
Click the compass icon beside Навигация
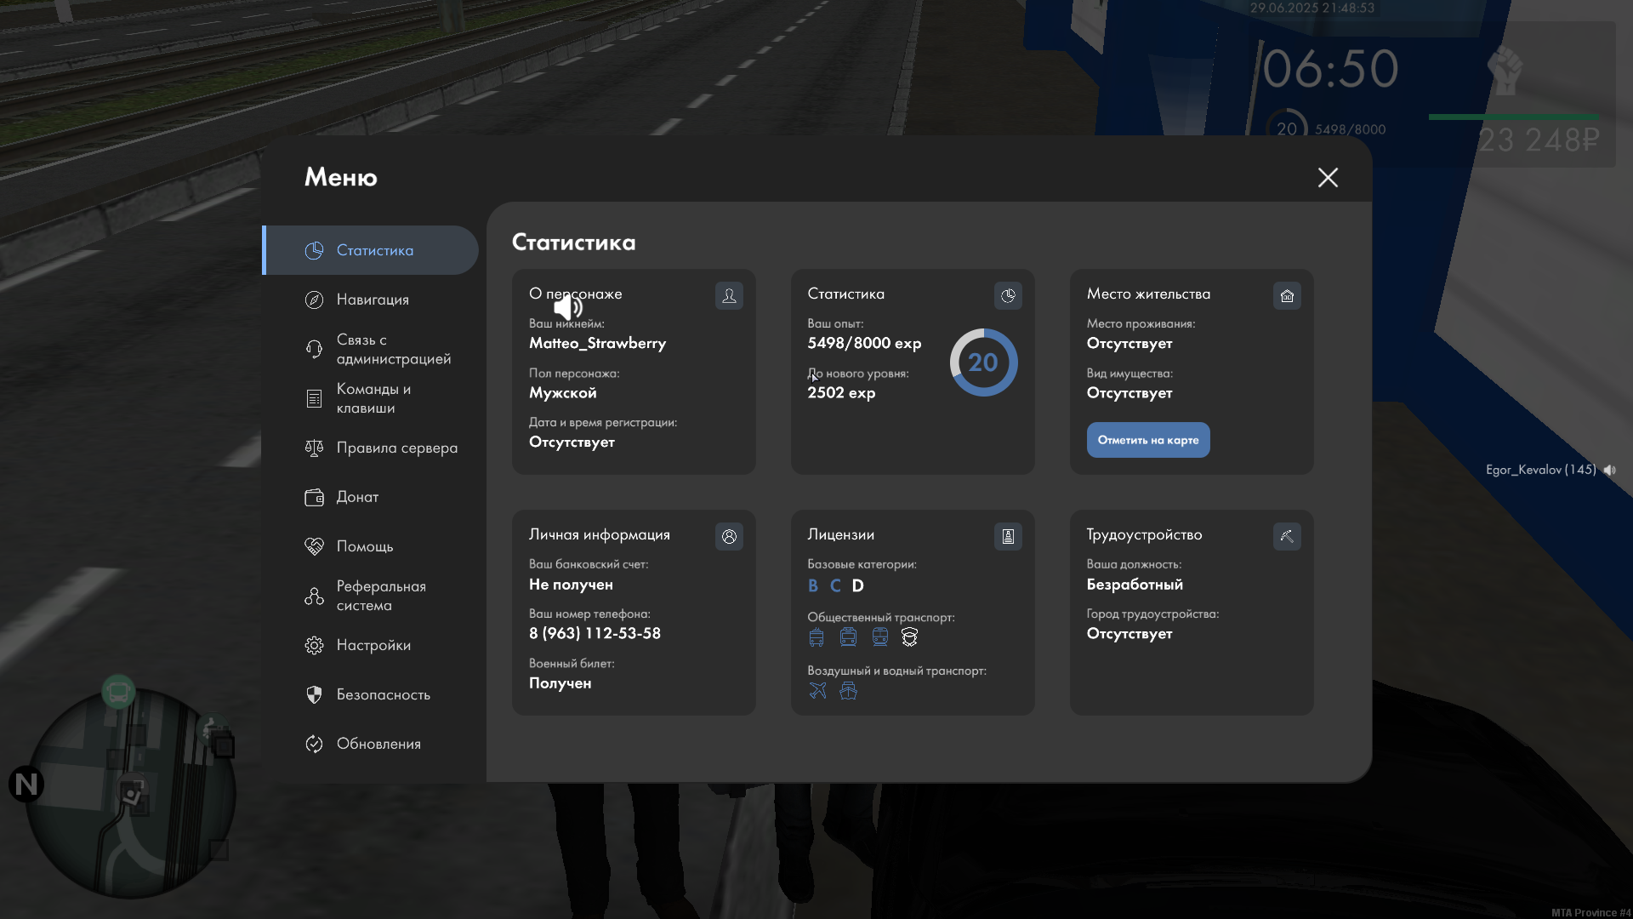(x=314, y=300)
